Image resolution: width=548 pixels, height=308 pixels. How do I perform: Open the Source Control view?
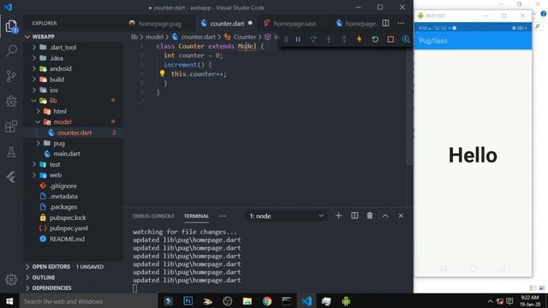[11, 76]
